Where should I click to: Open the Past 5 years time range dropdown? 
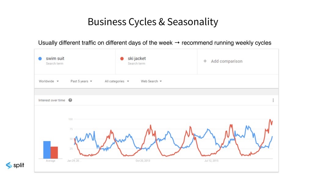(81, 81)
